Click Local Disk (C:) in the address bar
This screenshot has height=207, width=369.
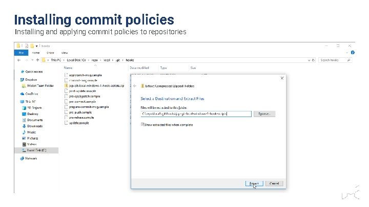[x=76, y=60]
